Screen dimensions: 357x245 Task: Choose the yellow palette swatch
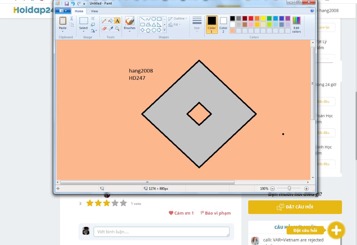(x=263, y=18)
